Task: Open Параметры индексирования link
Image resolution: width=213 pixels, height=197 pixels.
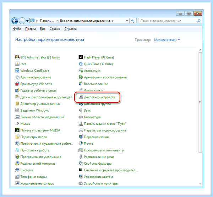Action: 105,131
